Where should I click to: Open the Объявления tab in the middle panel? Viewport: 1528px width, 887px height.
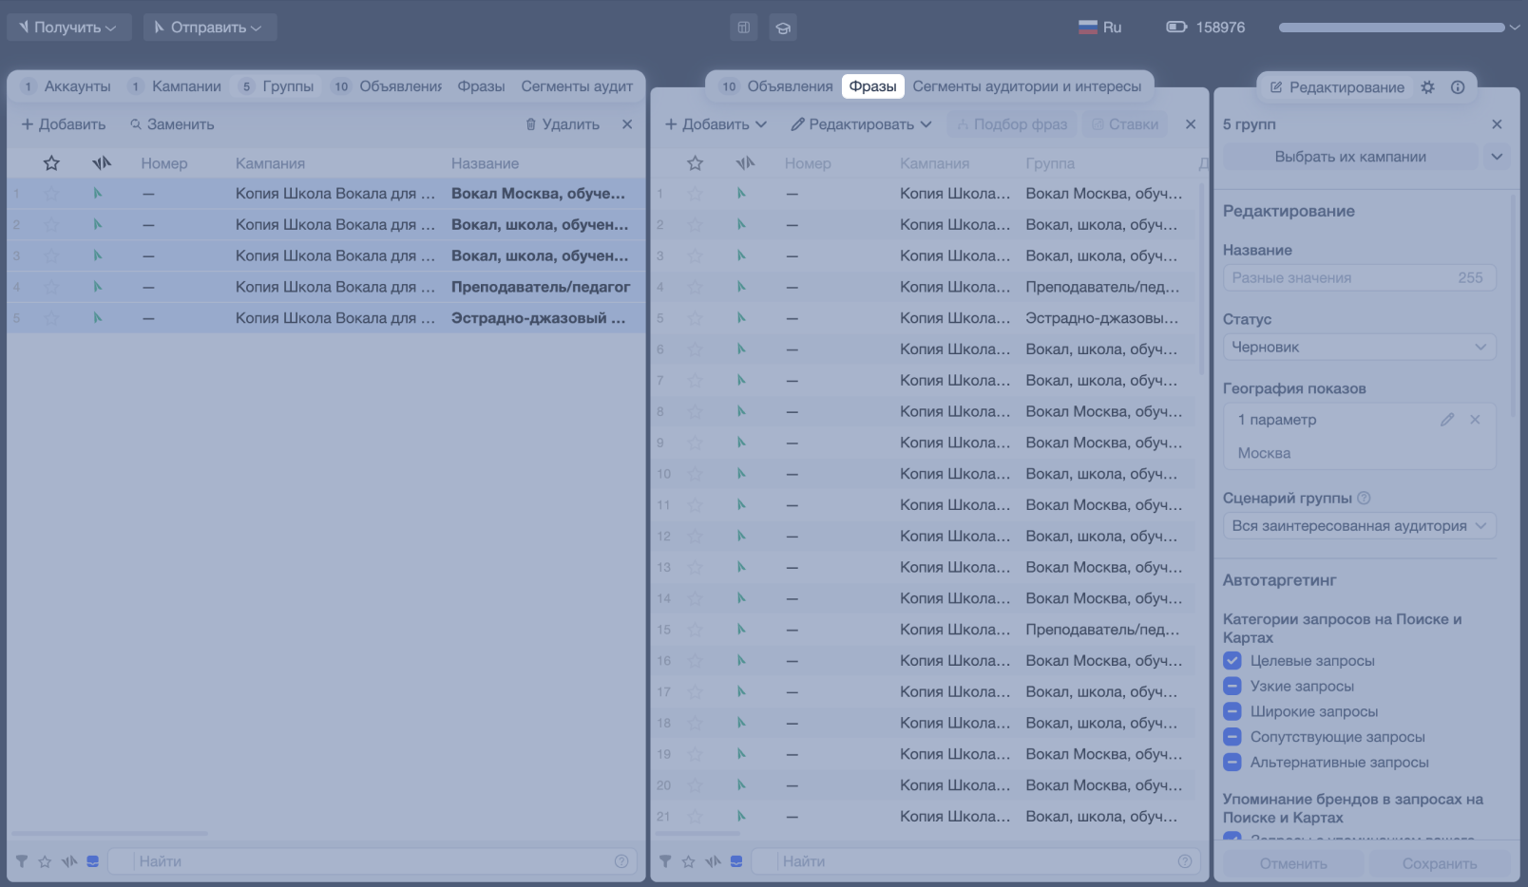776,86
